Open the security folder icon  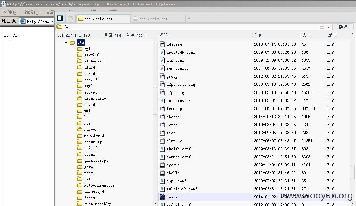(x=79, y=142)
